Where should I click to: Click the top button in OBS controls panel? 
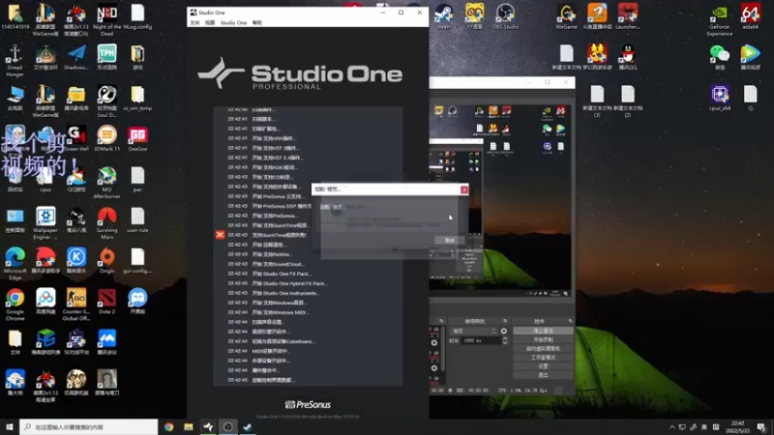click(543, 331)
